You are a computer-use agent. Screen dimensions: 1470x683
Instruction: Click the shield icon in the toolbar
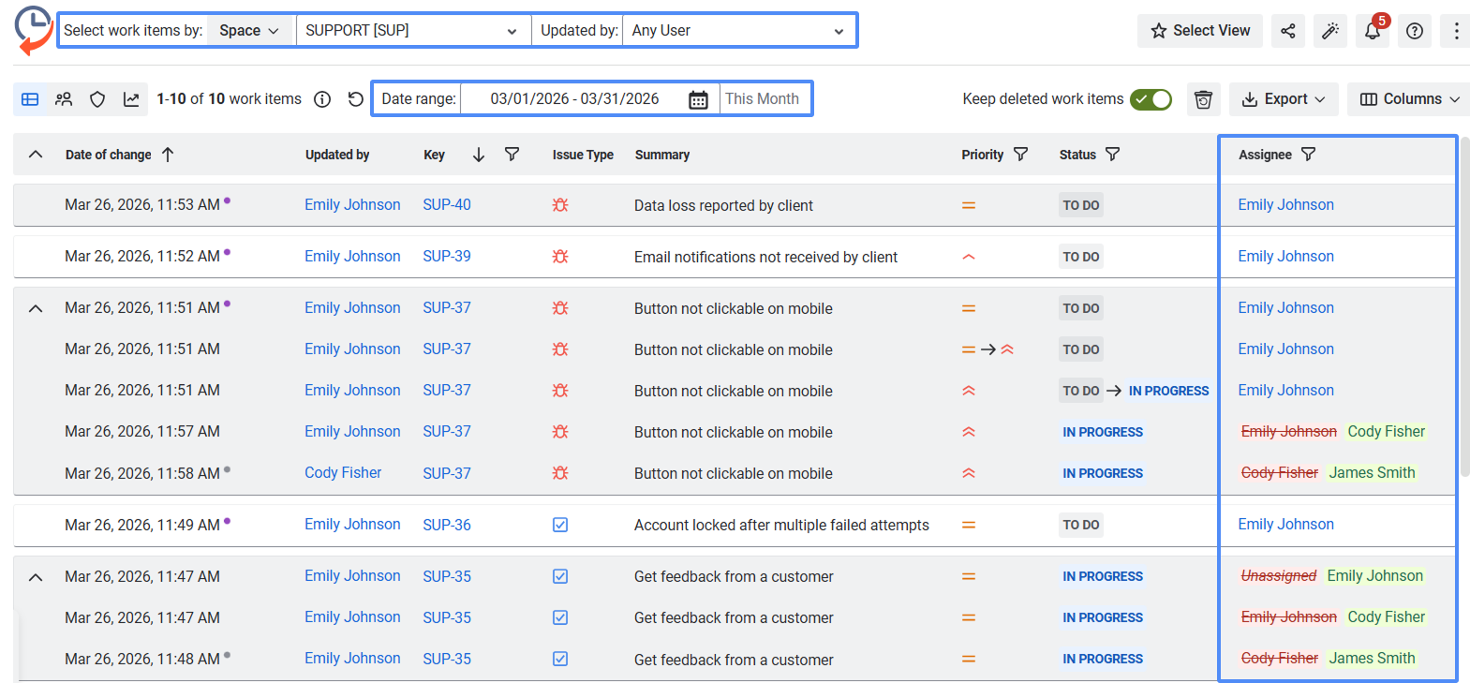pyautogui.click(x=97, y=99)
